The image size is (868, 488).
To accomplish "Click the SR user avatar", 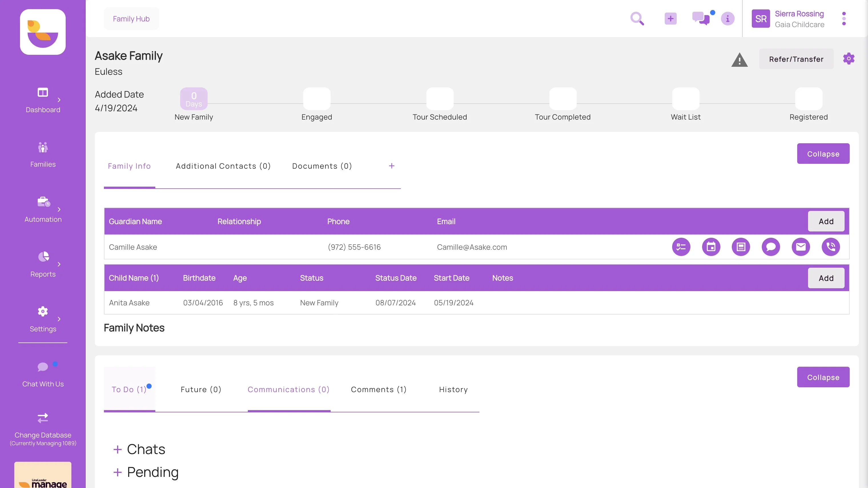I will [x=761, y=19].
